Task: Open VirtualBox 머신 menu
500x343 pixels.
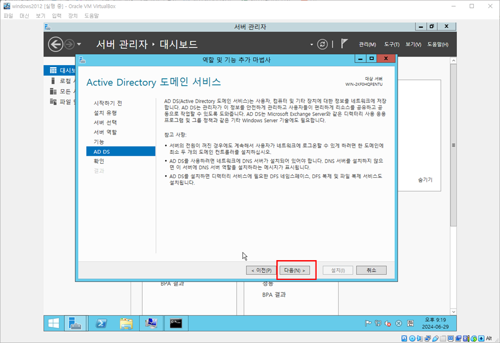Action: coord(24,16)
